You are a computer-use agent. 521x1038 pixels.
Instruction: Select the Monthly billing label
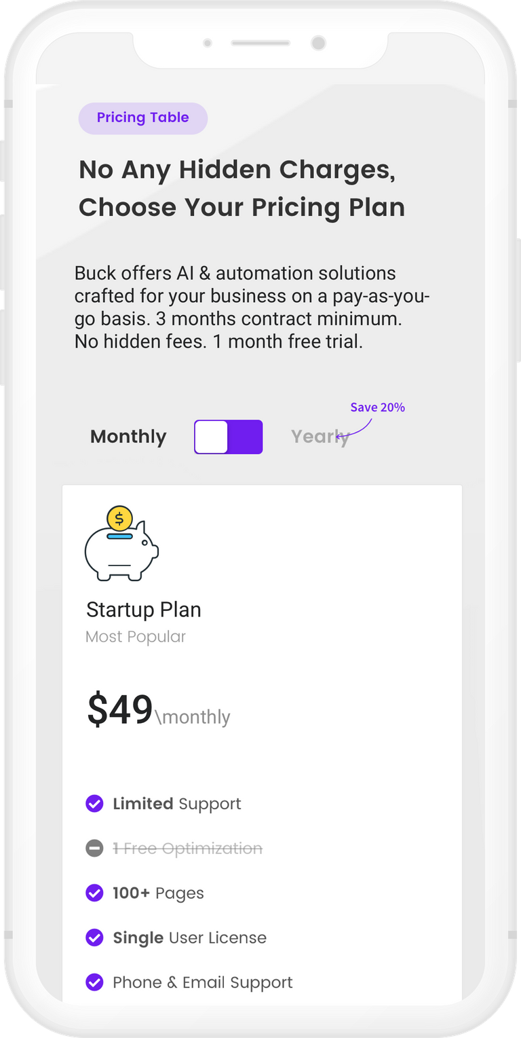pyautogui.click(x=128, y=437)
